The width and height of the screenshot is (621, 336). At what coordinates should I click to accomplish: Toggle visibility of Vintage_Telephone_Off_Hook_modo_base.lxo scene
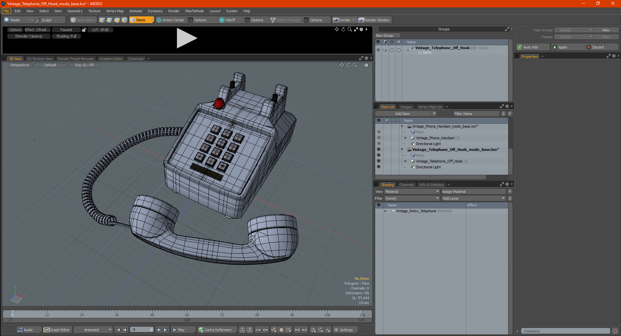tap(378, 150)
